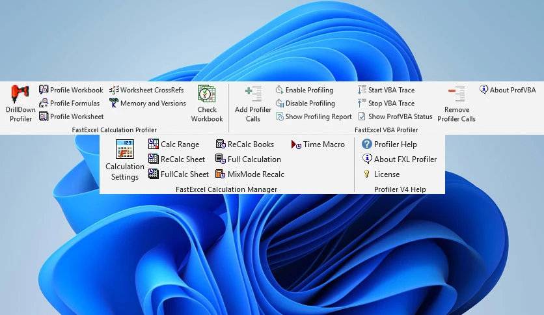Click the About ProfVBA info icon
Viewport: 544px width, 315px height.
[483, 90]
